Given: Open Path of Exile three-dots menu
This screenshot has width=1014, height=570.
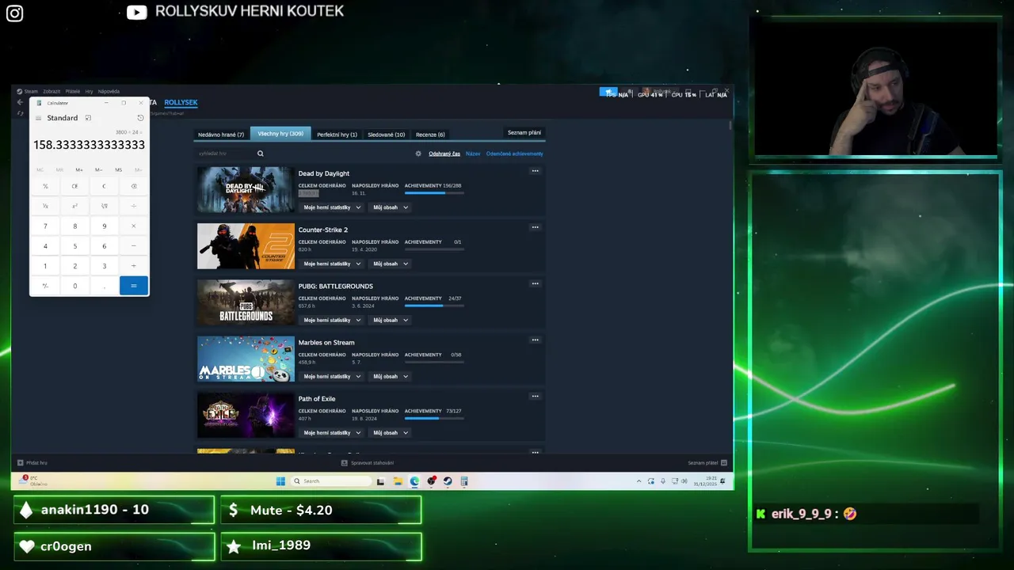Looking at the screenshot, I should click(x=535, y=397).
